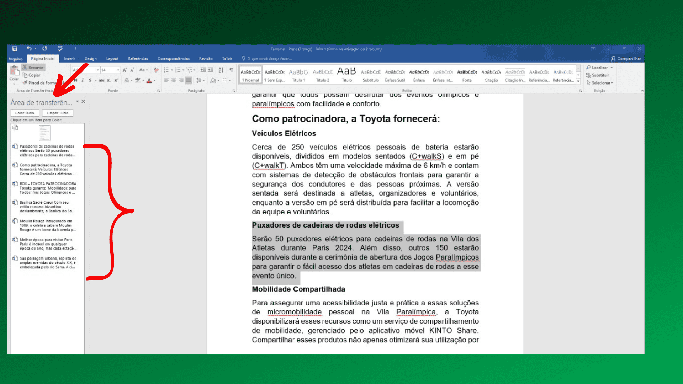Screen dimensions: 683x384
Task: Toggle bullet list formatting
Action: pos(167,70)
